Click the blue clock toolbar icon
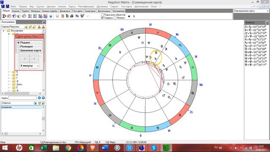Image resolution: width=270 pixels, height=152 pixels. [14, 16]
